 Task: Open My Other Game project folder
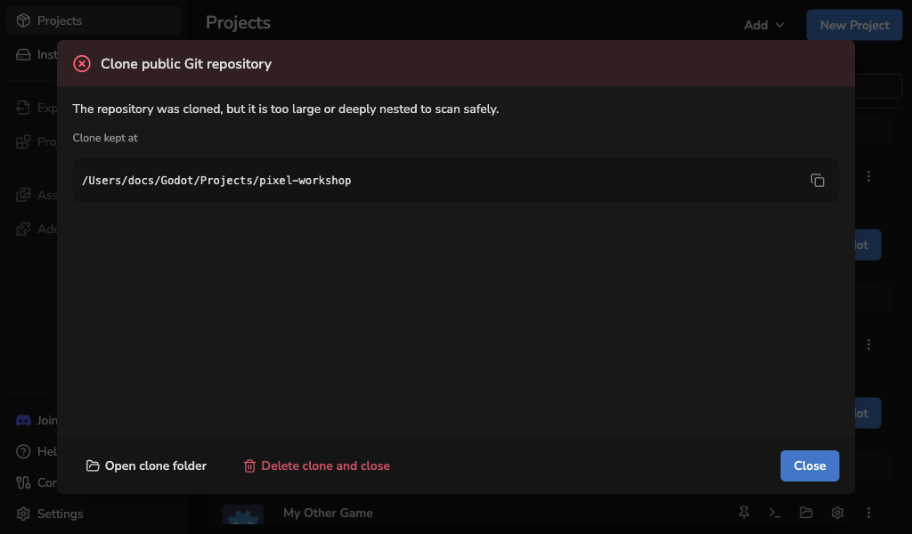point(806,513)
